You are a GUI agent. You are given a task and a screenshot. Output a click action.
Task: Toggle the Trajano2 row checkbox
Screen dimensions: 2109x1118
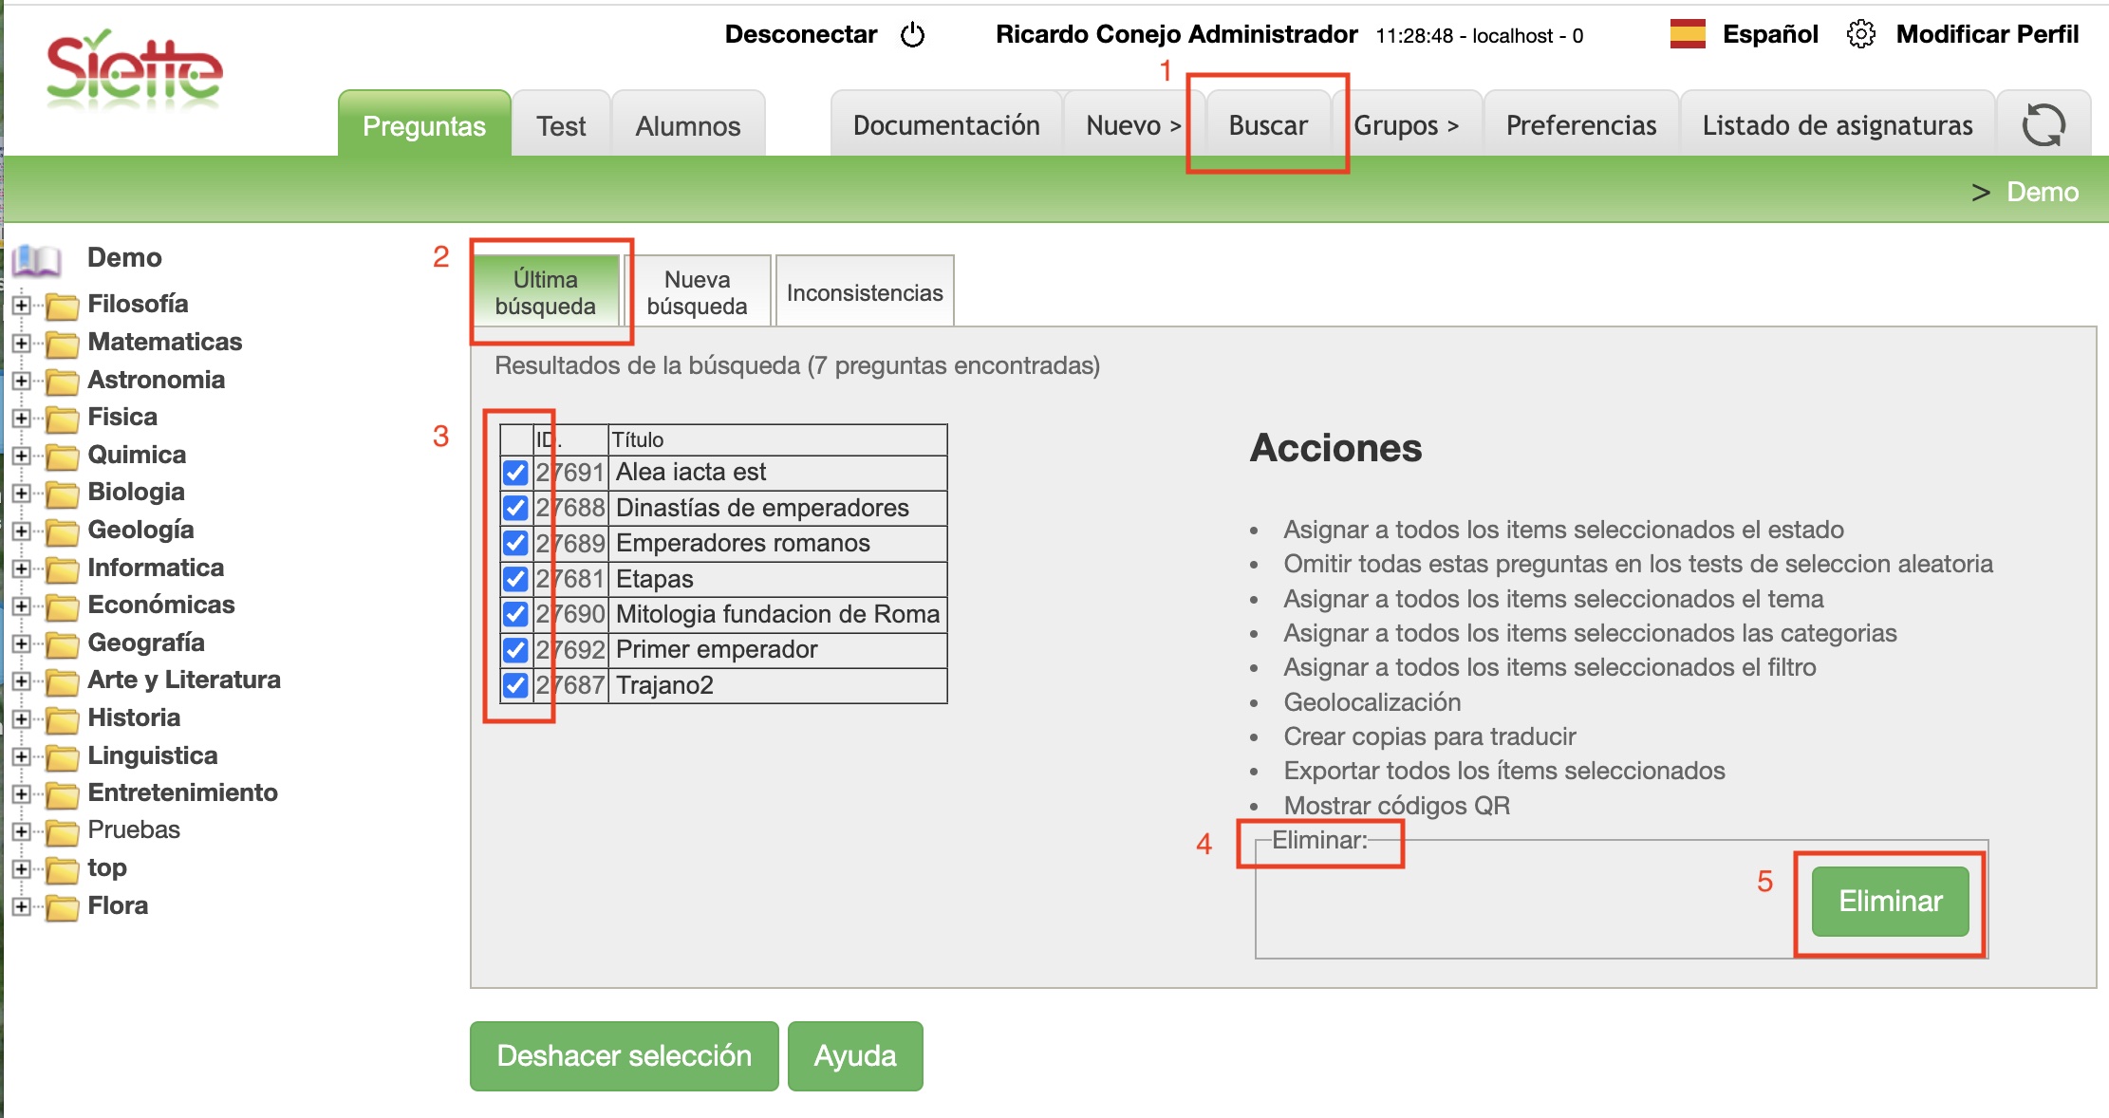[515, 685]
